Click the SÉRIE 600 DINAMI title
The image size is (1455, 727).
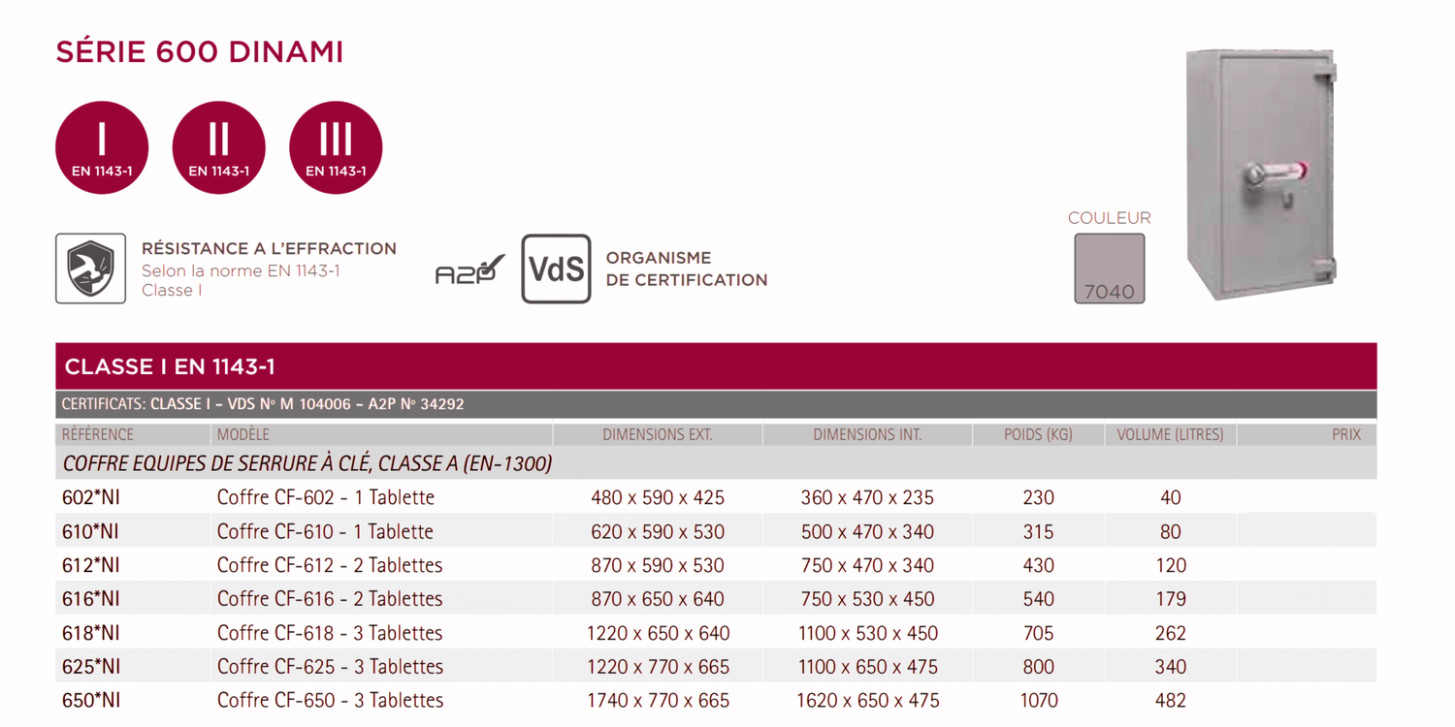[200, 52]
